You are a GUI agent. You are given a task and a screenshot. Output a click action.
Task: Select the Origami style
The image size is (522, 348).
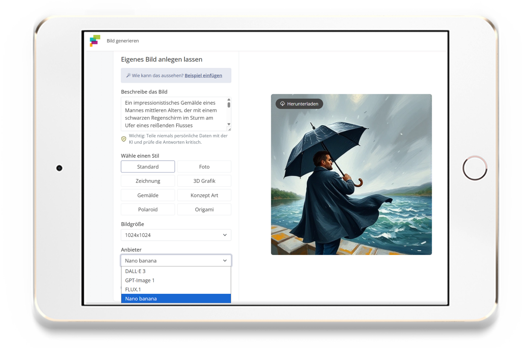coord(204,209)
